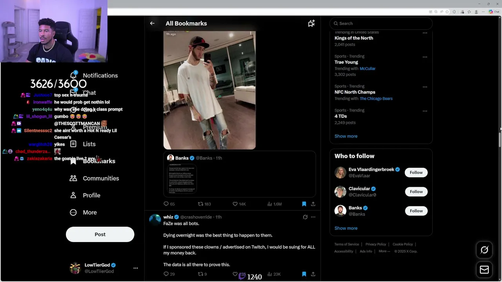Open options for NFC North Champs trend

425,87
